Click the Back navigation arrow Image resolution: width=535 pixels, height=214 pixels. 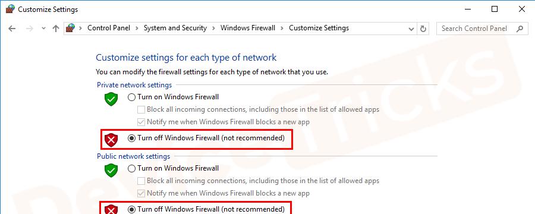[x=12, y=29]
